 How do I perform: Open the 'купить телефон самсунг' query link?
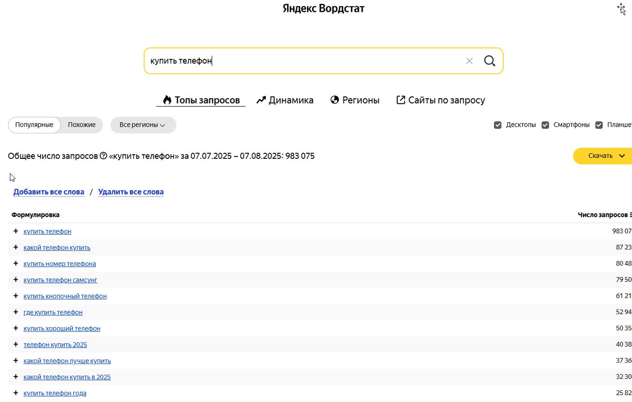pyautogui.click(x=60, y=280)
